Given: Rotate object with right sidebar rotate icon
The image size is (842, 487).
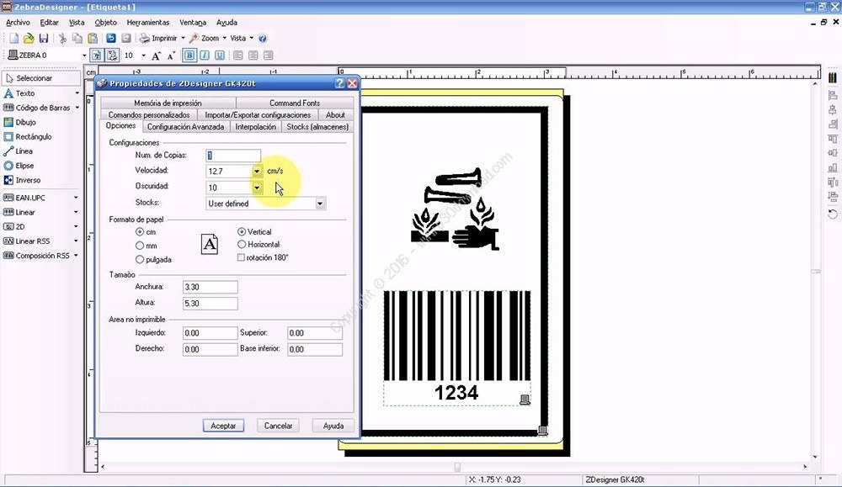Looking at the screenshot, I should pyautogui.click(x=833, y=214).
